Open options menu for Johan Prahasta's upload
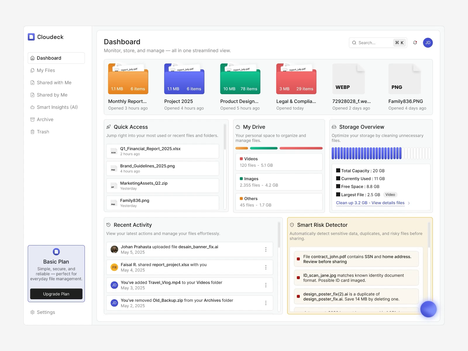Screen dimensions: 468x351 click(266, 249)
